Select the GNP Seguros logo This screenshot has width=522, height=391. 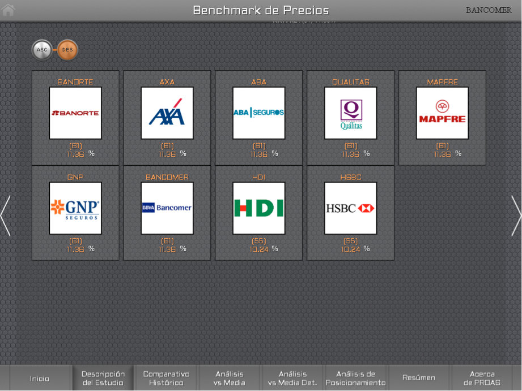pyautogui.click(x=75, y=208)
